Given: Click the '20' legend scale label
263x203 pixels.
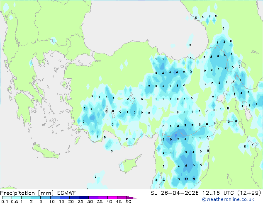Looking at the screenshot, I should point(71,201).
